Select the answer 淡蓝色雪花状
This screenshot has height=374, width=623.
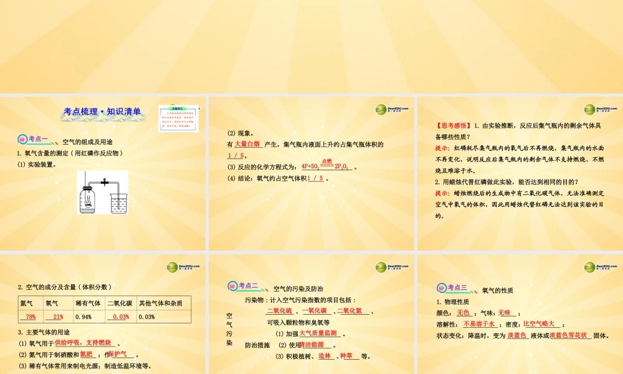[568, 335]
